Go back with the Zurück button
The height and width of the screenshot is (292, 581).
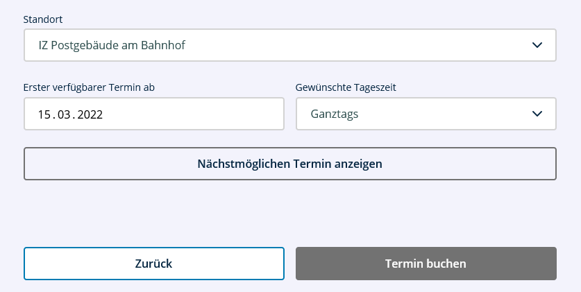click(x=153, y=264)
